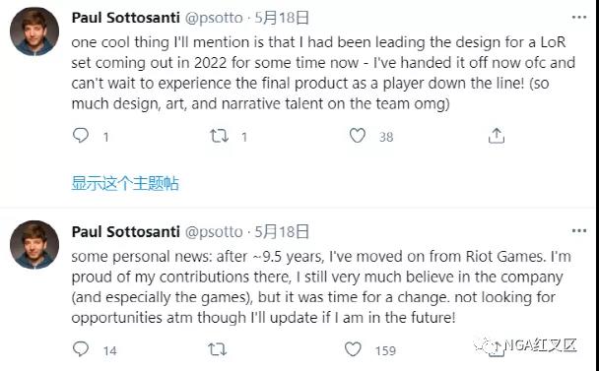
Task: Reply to the LoR set design tweet
Action: pyautogui.click(x=81, y=136)
